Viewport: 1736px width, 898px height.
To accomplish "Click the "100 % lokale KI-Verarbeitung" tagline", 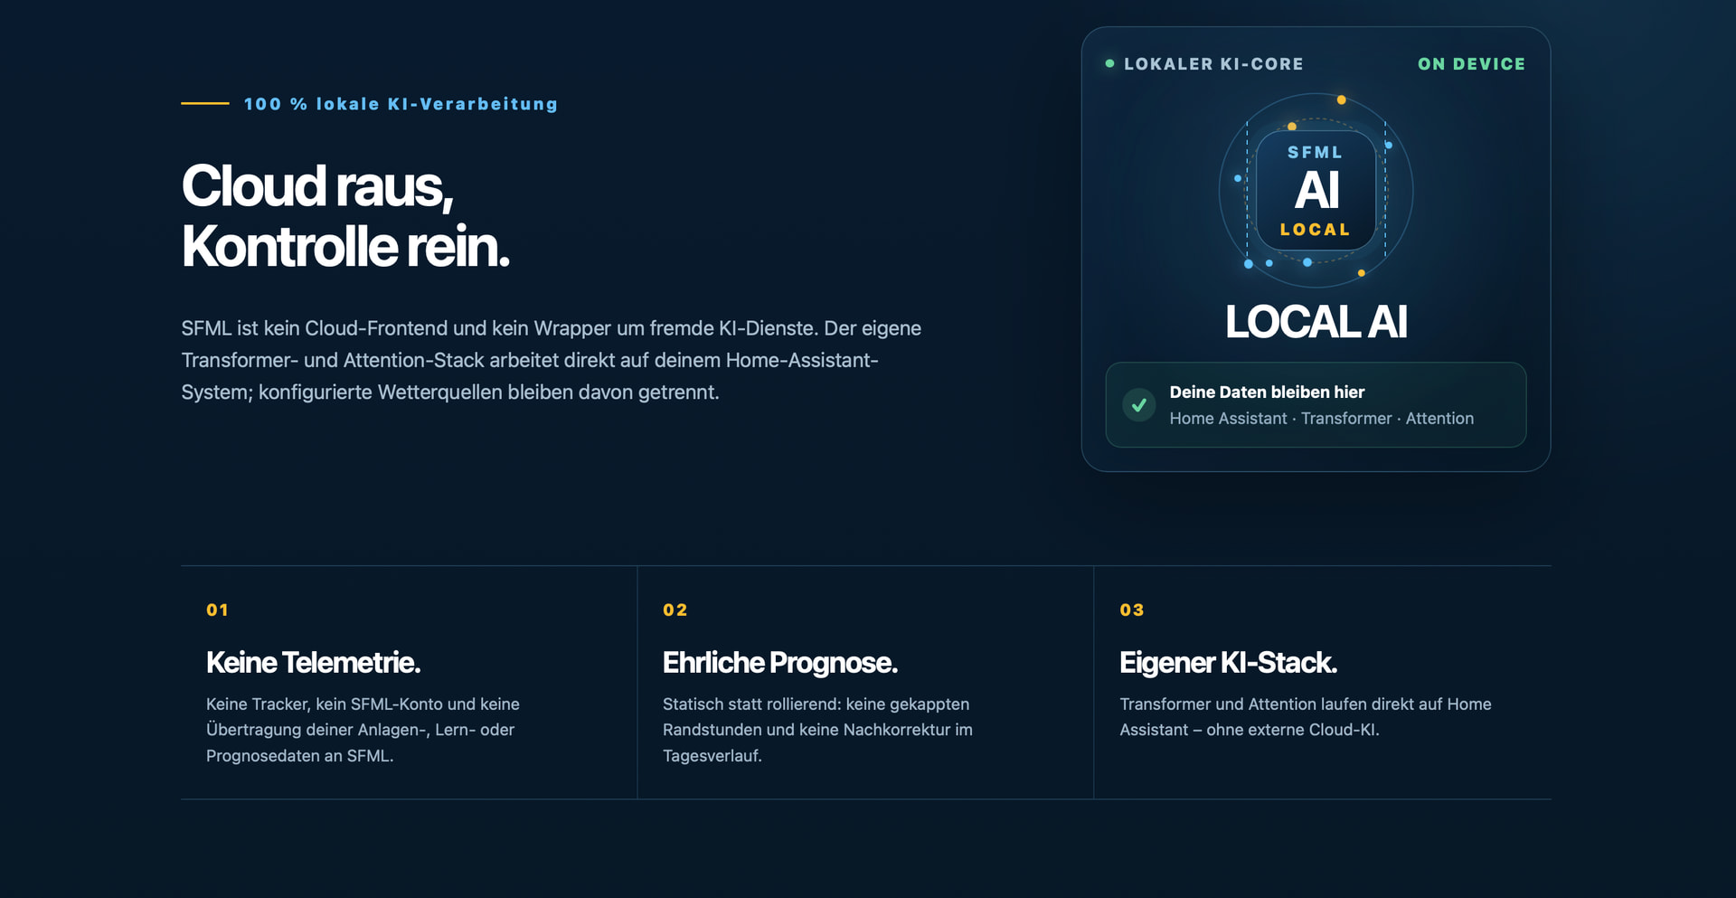I will click(x=401, y=104).
